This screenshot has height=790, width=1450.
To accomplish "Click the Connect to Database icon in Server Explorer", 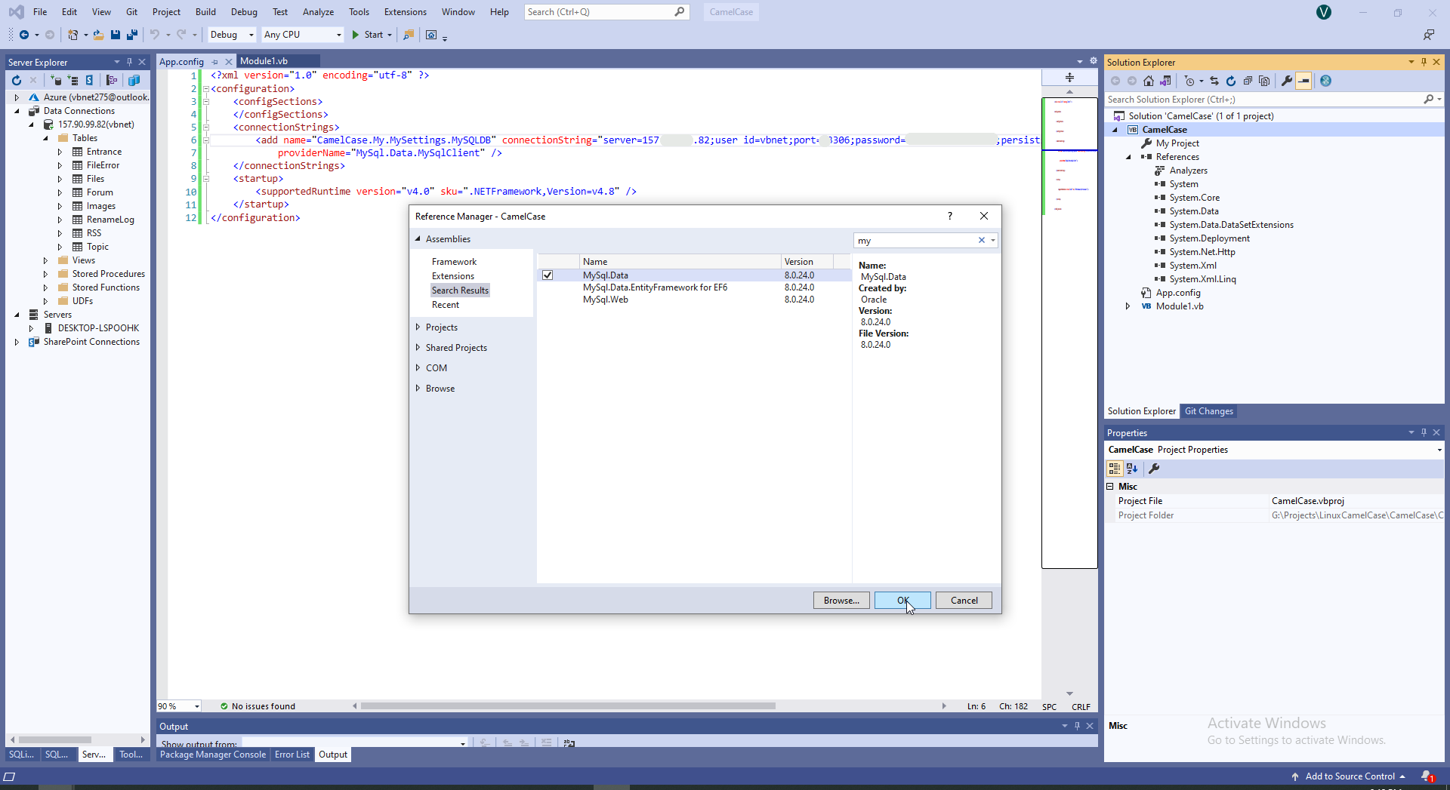I will click(x=56, y=80).
